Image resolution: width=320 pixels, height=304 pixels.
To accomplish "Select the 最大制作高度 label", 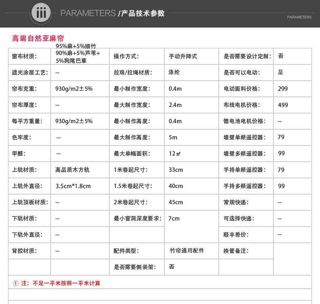I will click(132, 137).
